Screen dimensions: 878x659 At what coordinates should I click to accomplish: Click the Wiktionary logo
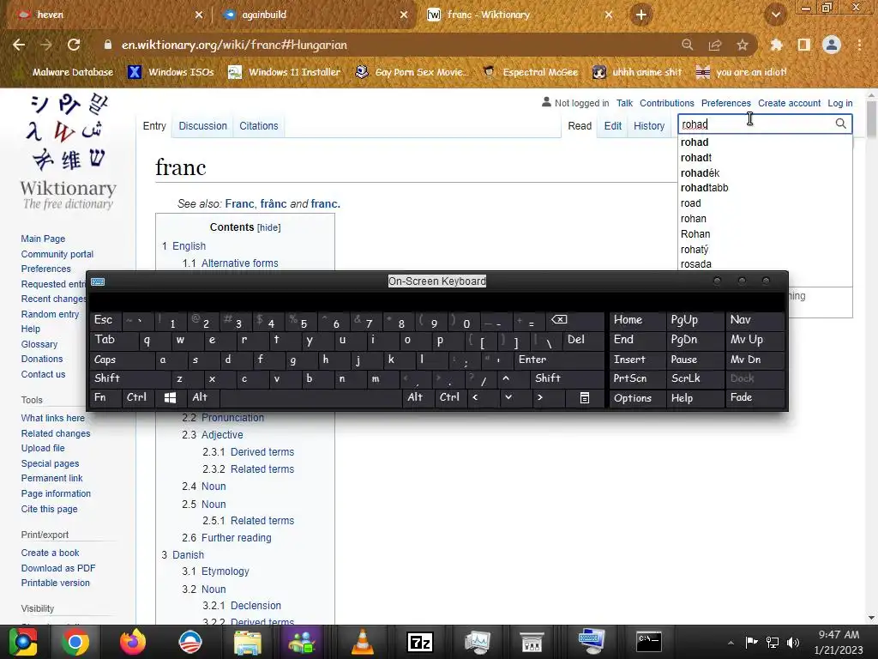tap(69, 152)
